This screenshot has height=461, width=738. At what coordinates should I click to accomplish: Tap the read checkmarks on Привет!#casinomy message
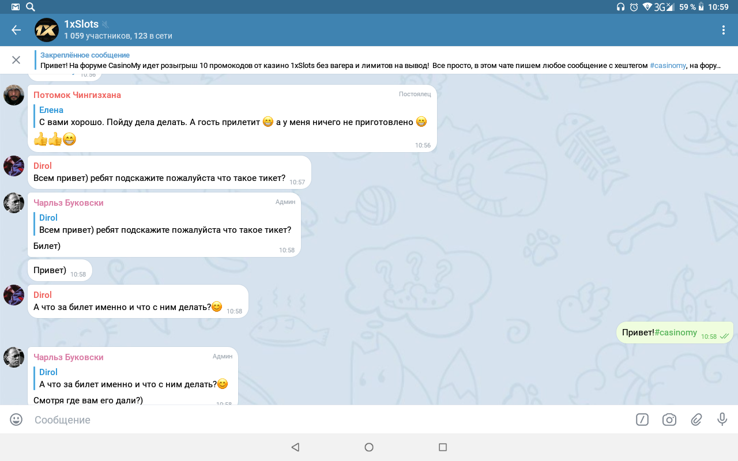(x=724, y=337)
